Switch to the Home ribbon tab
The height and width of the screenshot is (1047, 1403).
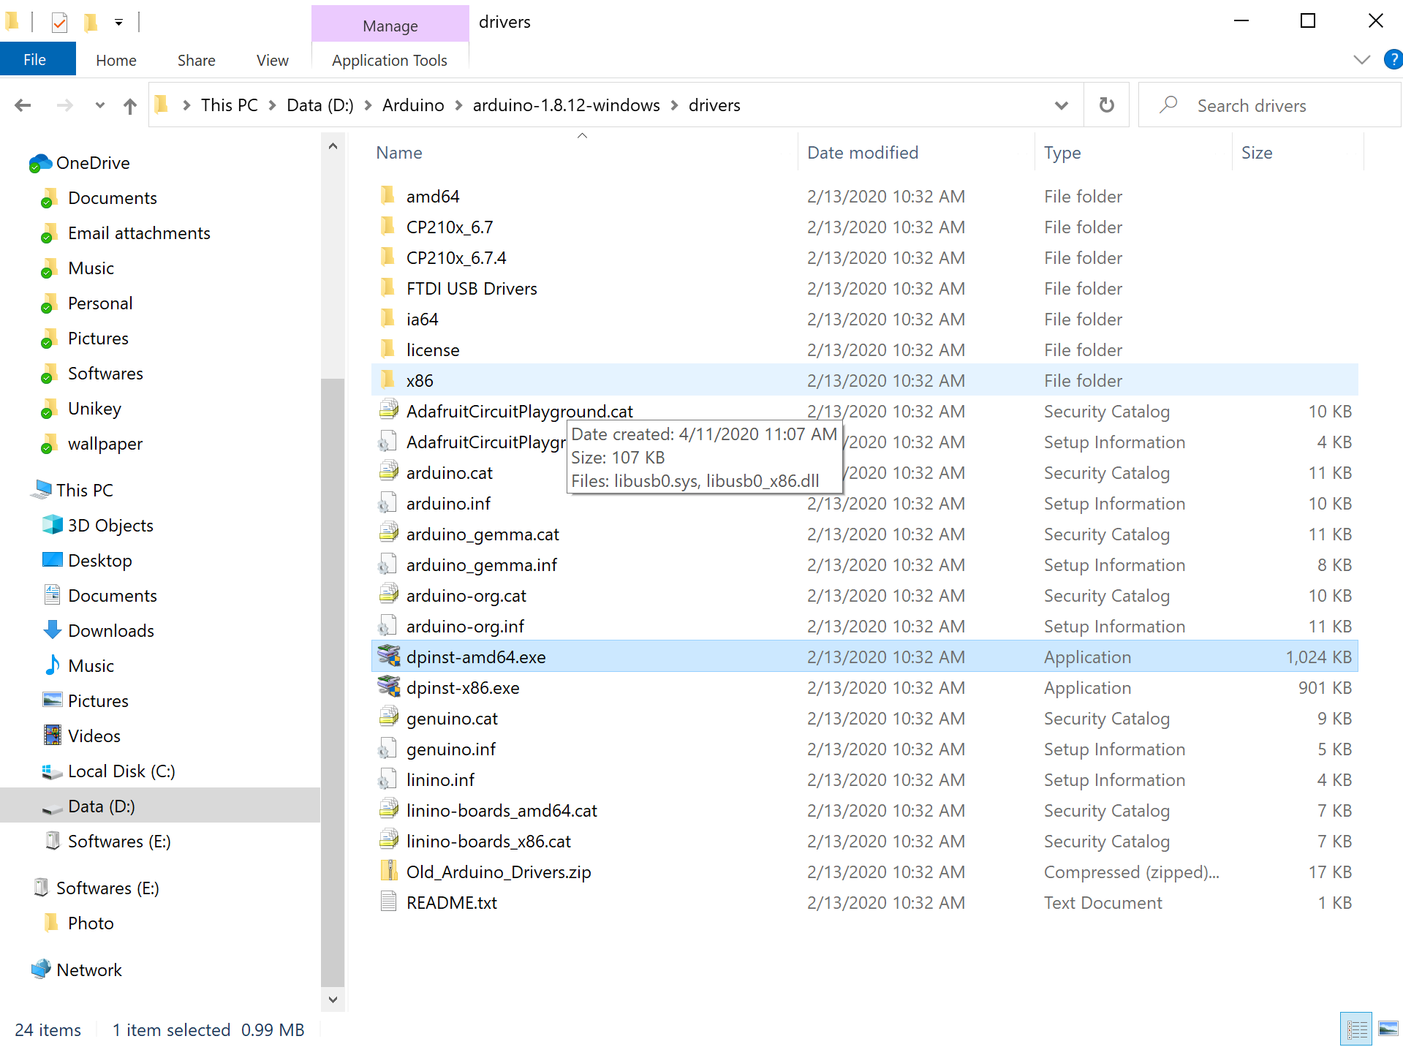pyautogui.click(x=116, y=60)
